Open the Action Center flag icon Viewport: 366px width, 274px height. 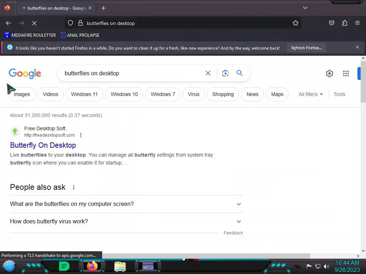(x=309, y=266)
